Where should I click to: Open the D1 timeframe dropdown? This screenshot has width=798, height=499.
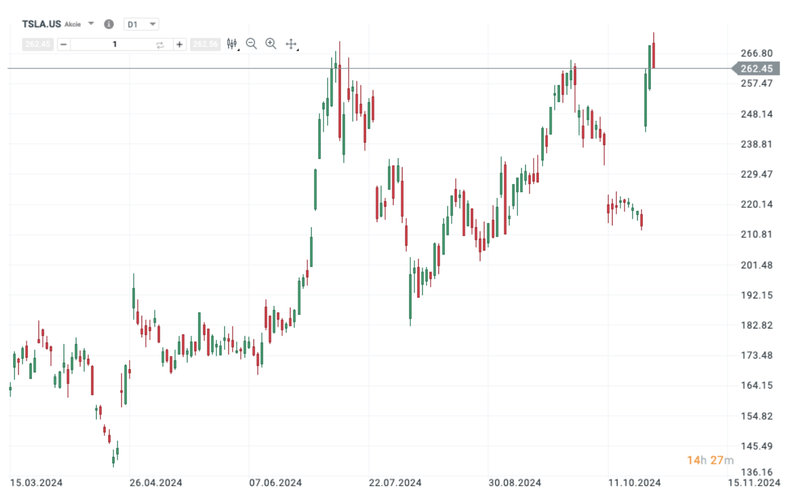click(142, 24)
